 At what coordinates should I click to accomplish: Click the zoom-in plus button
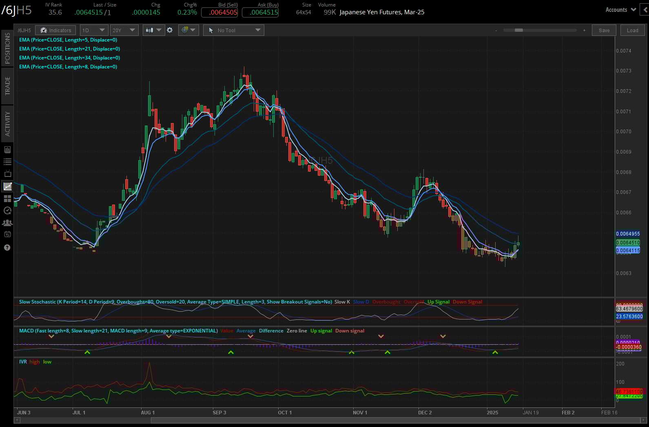tap(584, 31)
